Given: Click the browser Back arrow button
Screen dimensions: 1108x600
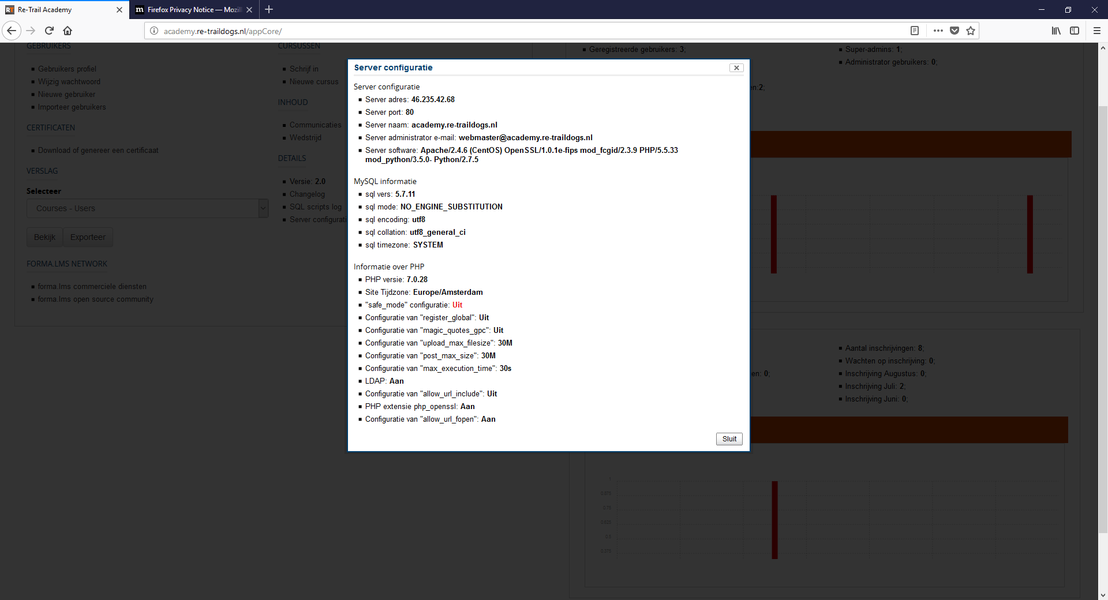Looking at the screenshot, I should [x=12, y=31].
